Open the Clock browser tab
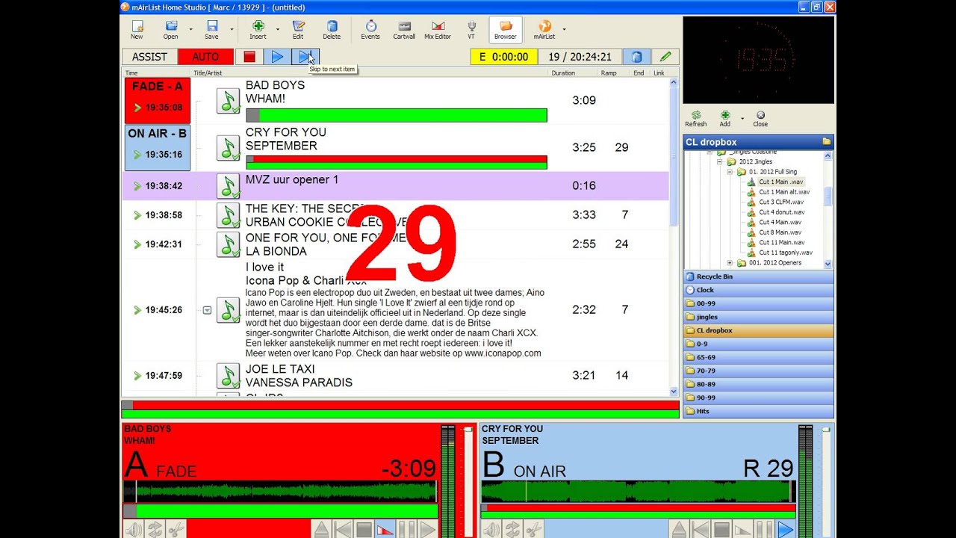Screen dimensions: 956x538 (x=758, y=290)
